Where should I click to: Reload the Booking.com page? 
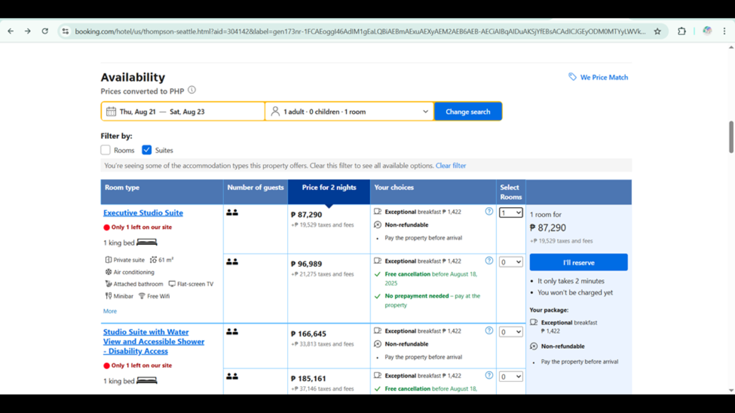pyautogui.click(x=45, y=31)
